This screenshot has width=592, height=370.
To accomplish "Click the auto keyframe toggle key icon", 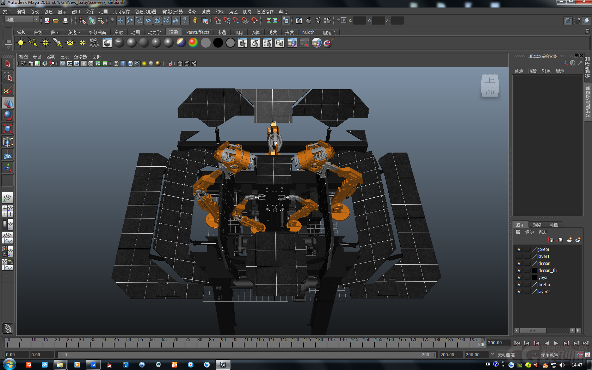I will click(x=580, y=355).
